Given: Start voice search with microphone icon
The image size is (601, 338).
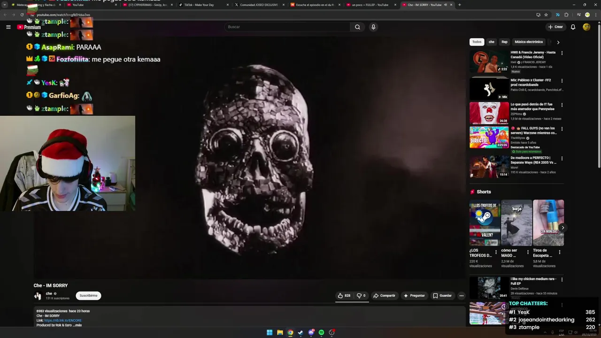Looking at the screenshot, I should [373, 27].
